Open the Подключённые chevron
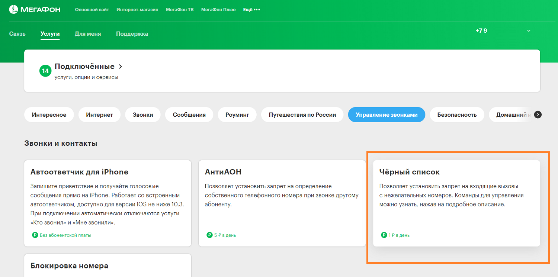The image size is (558, 277). (120, 67)
